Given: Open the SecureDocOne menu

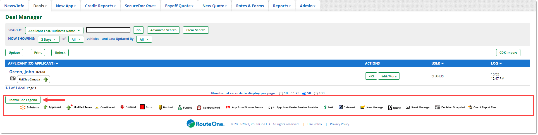Looking at the screenshot, I should (x=140, y=6).
